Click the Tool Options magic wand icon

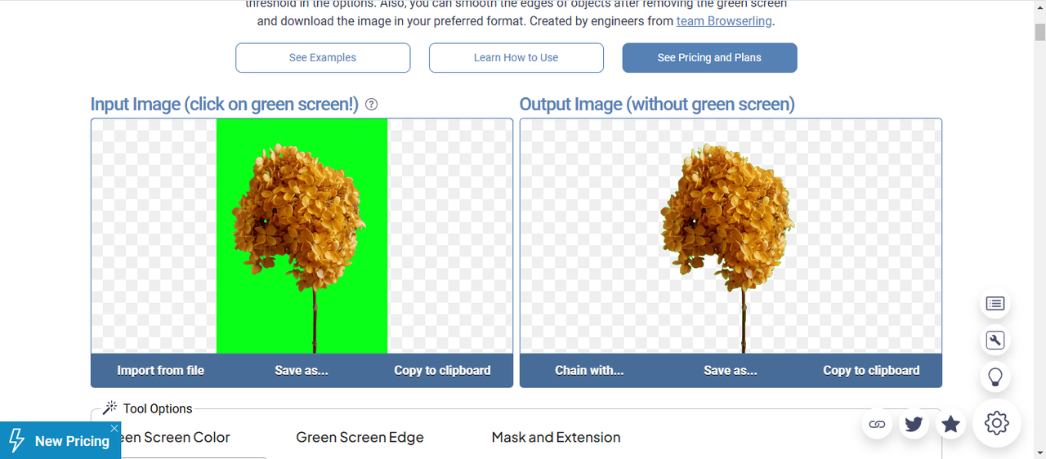tap(110, 408)
